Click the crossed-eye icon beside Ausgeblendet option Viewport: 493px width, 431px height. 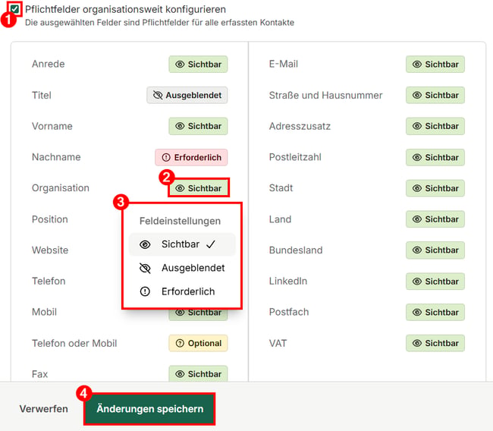(x=145, y=268)
